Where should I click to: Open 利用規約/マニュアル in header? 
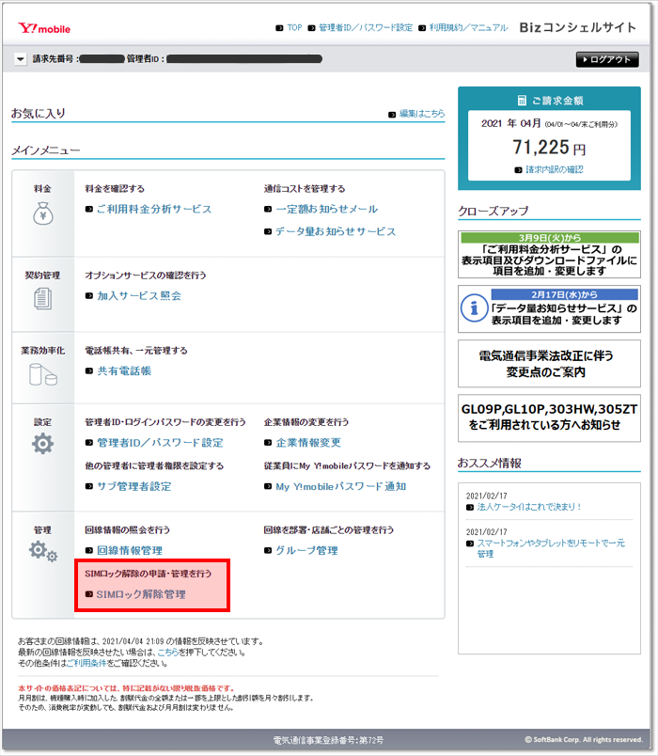[463, 28]
